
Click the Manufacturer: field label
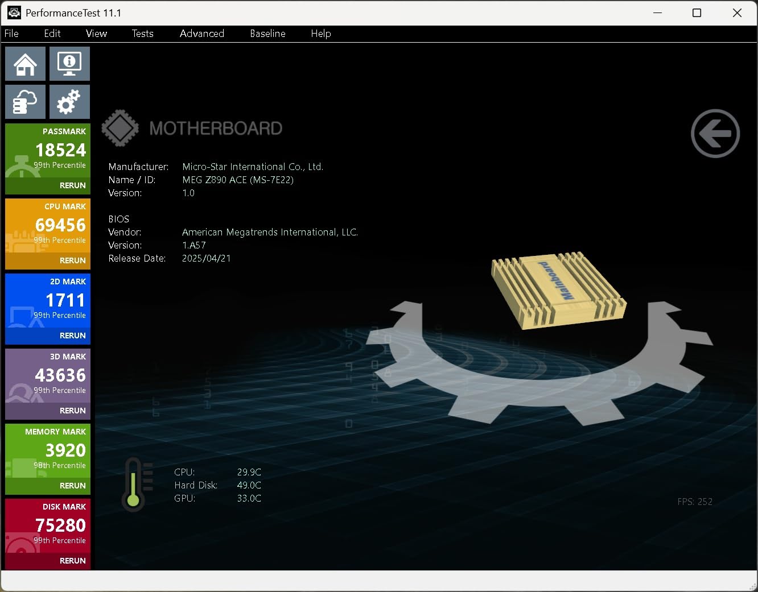pos(138,167)
